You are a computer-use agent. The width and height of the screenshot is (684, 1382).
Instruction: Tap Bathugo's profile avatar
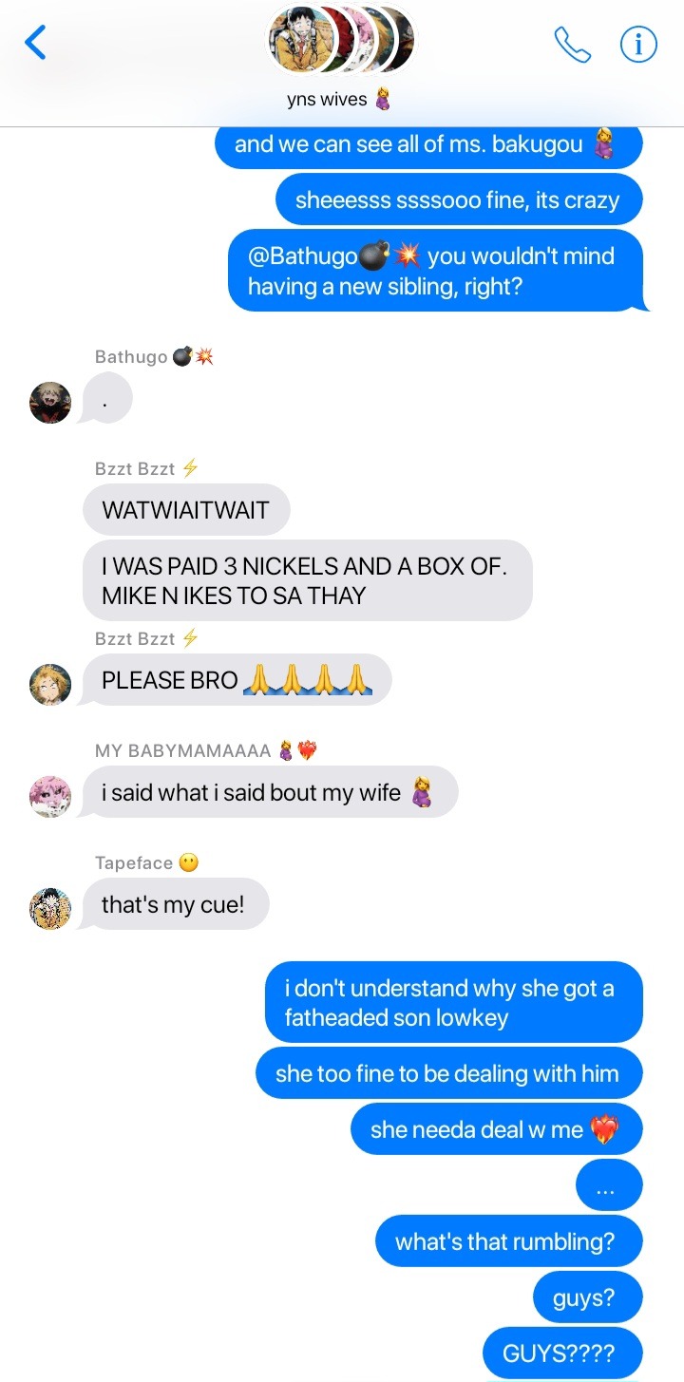[50, 403]
